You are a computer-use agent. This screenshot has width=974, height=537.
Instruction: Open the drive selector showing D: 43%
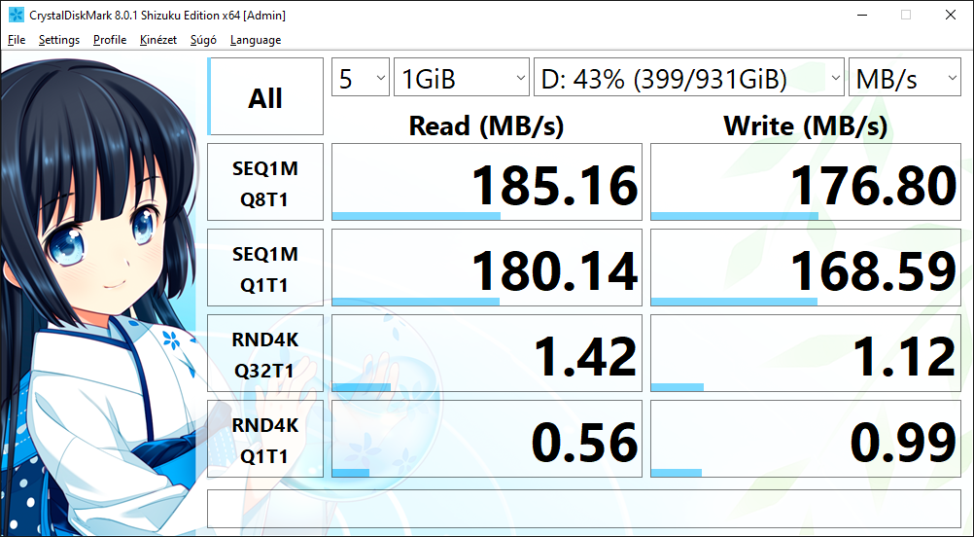689,77
